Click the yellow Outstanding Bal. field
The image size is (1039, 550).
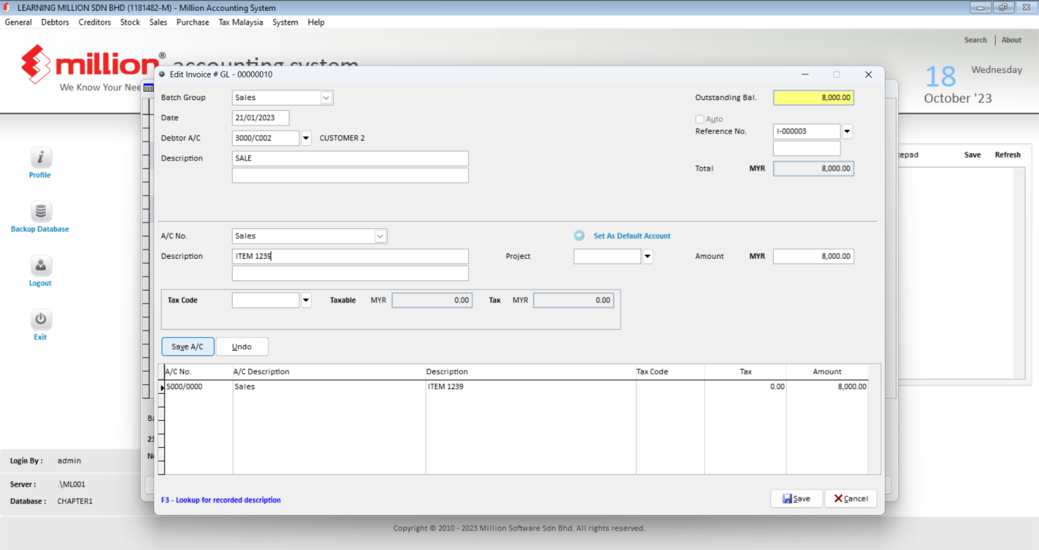point(814,97)
